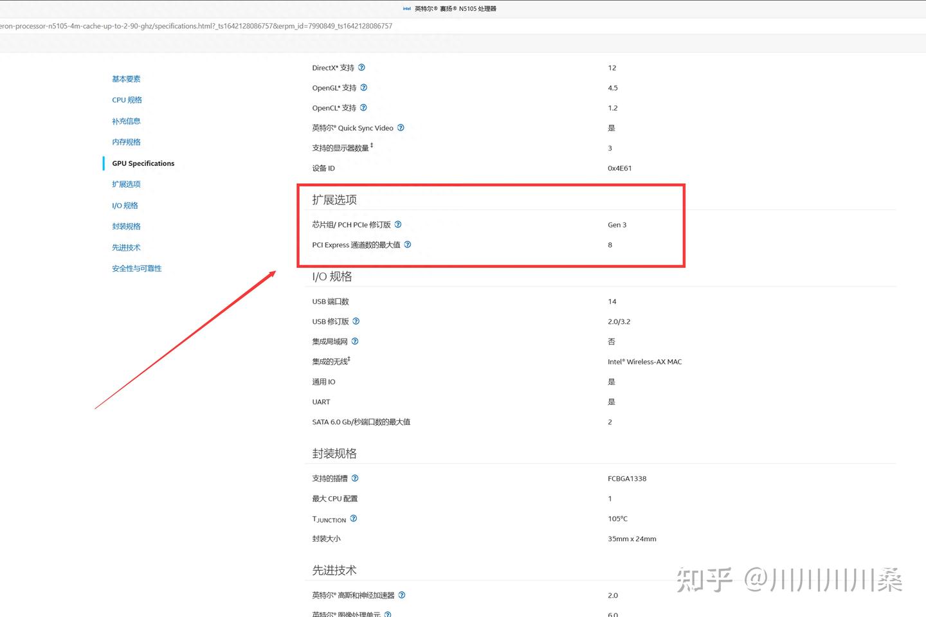This screenshot has height=617, width=926.
Task: Click the info icon for PCI Express 通道数的最大值
Action: [x=408, y=244]
